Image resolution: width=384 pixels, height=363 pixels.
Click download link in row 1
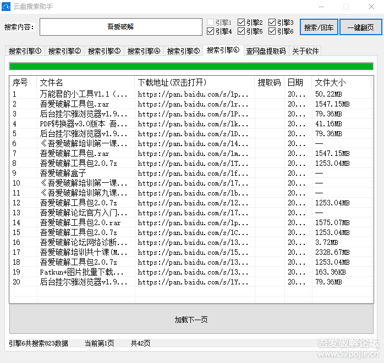pyautogui.click(x=193, y=94)
